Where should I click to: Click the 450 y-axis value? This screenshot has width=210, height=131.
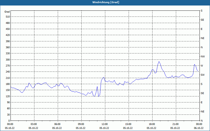(x=8, y=29)
